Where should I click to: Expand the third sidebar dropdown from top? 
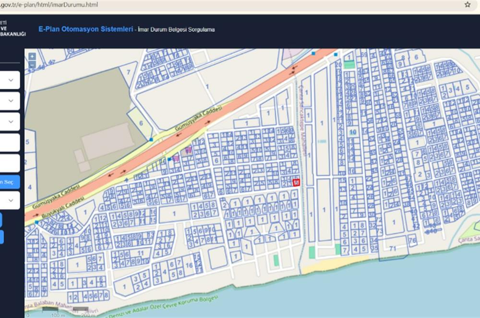click(10, 121)
